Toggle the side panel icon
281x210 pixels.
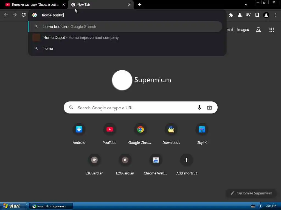257,15
